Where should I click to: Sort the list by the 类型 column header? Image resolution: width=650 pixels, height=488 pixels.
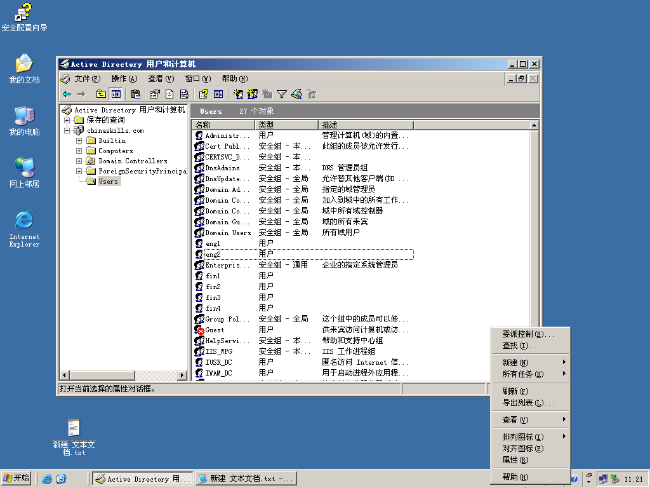(x=286, y=125)
